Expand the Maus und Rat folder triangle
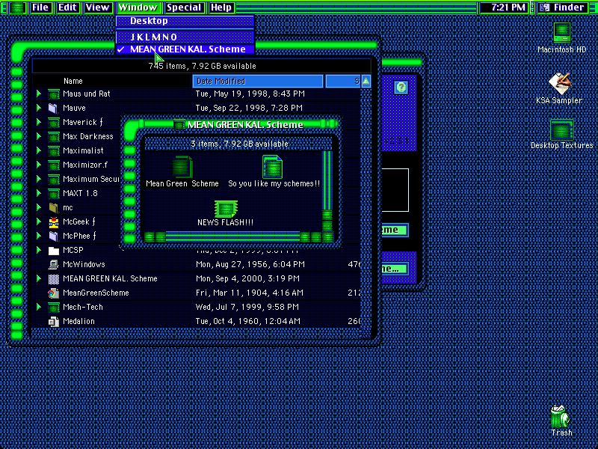Viewport: 598px width, 449px height. point(39,94)
